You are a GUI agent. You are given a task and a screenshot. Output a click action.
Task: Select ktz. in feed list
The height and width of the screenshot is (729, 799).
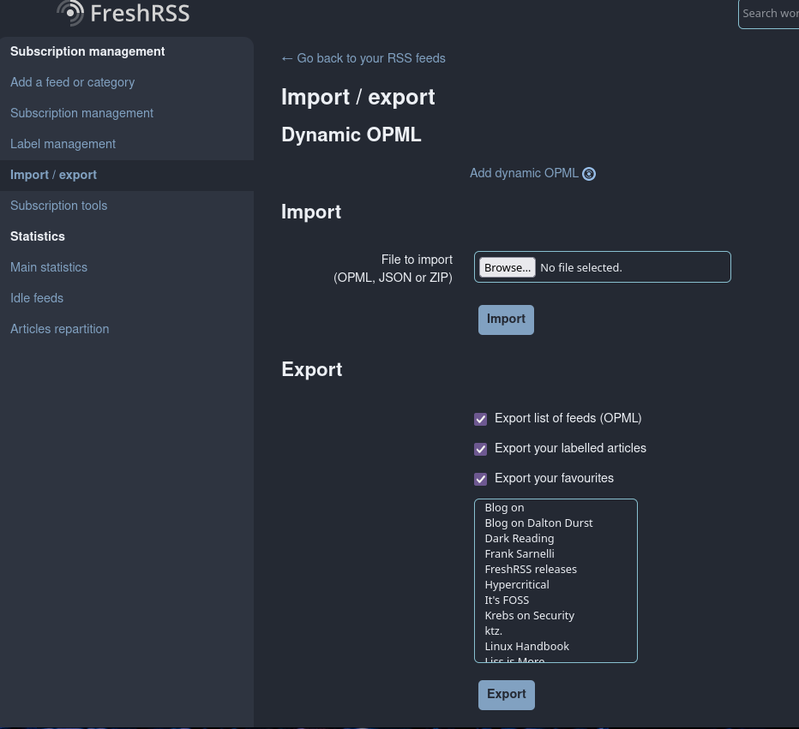[x=493, y=630]
